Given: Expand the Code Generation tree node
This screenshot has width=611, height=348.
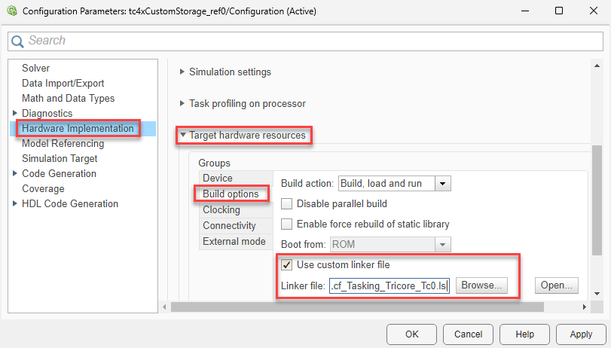Looking at the screenshot, I should tap(15, 174).
